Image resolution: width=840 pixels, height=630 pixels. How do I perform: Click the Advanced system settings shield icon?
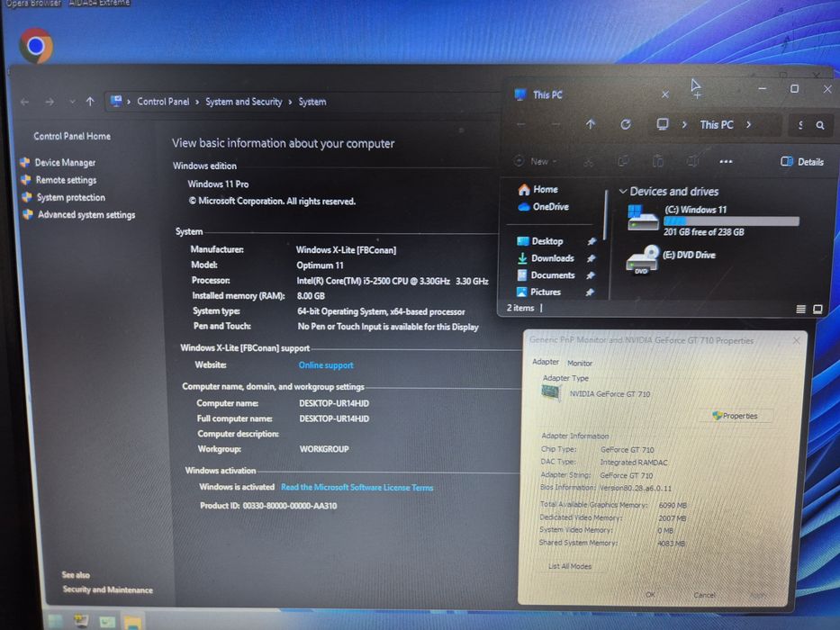click(28, 214)
